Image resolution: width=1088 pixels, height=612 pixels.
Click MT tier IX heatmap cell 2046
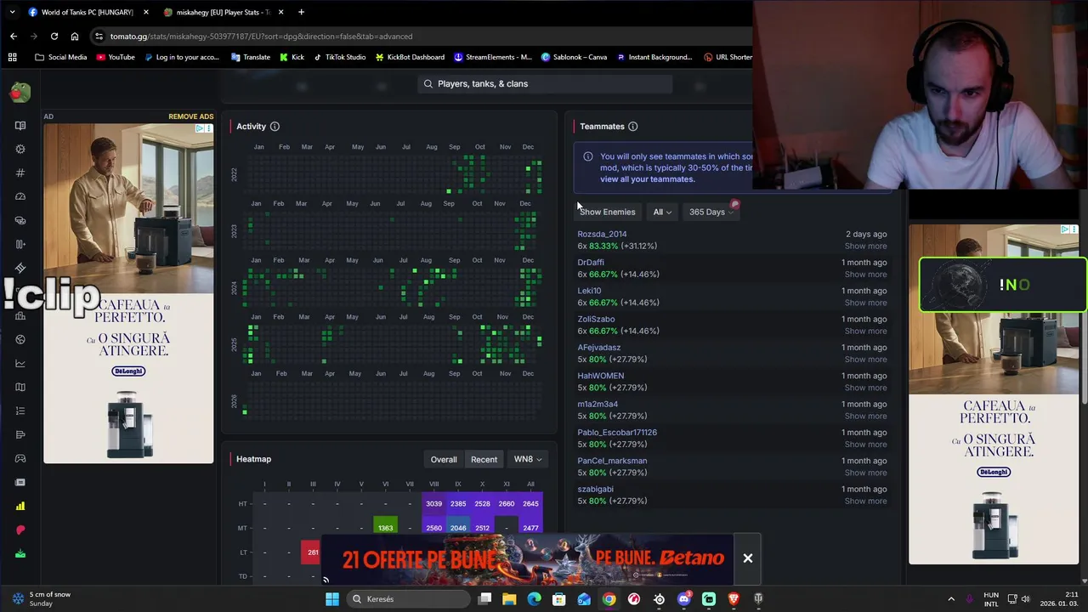coord(458,528)
